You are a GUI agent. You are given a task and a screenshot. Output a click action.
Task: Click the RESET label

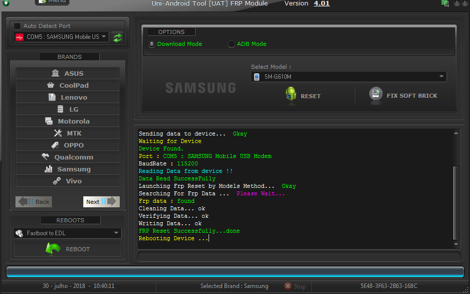coord(310,96)
